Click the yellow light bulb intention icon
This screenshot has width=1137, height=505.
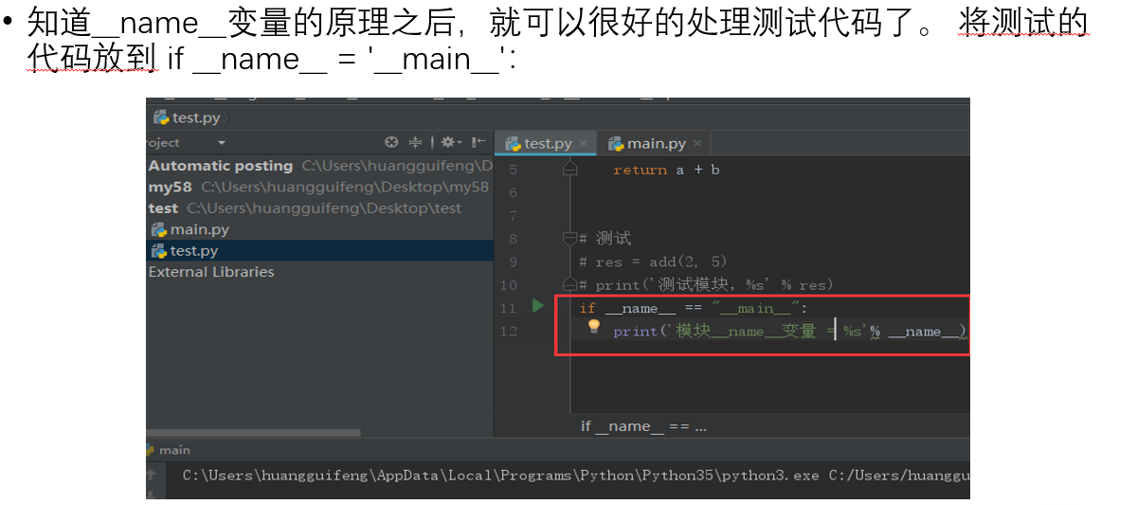pos(594,326)
